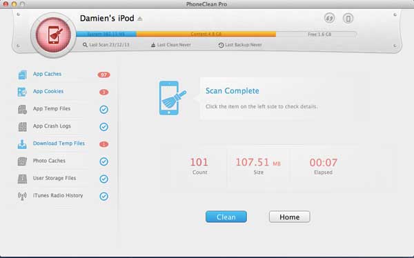
Task: Click the 'Click the item on the left side' hint
Action: (x=262, y=107)
